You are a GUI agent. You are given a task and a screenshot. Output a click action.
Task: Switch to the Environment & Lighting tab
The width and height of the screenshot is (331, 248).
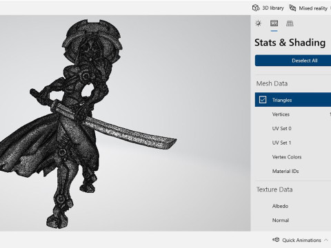click(258, 23)
